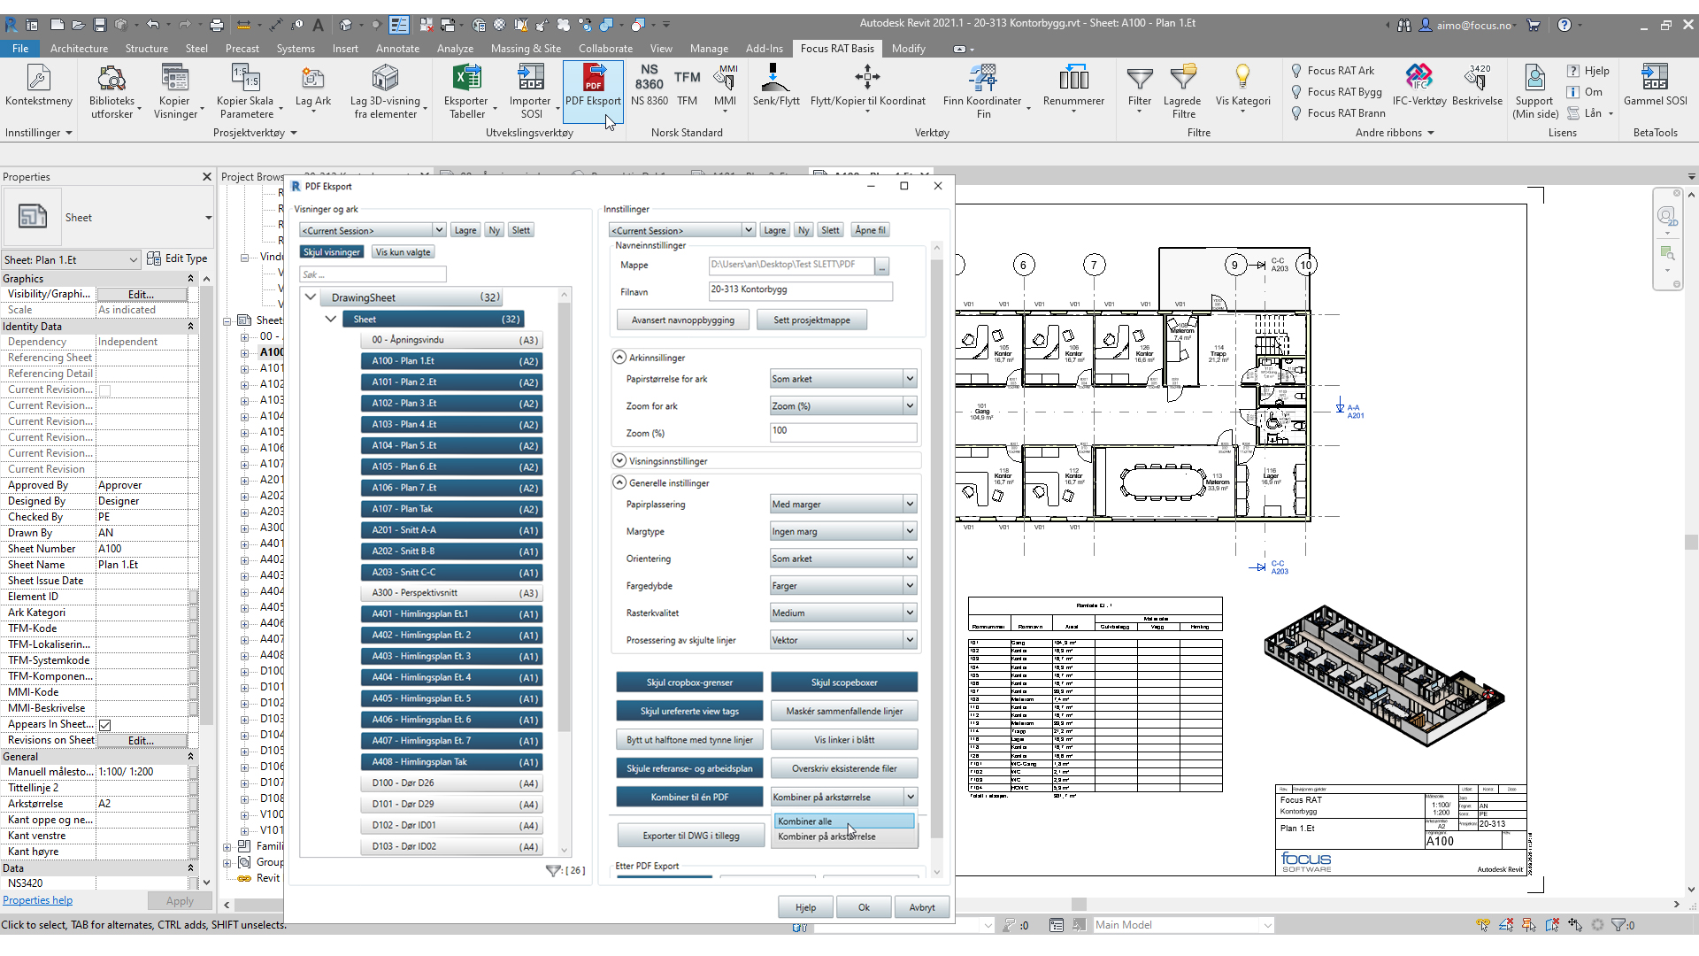
Task: Click the Beskrivelse tool
Action: coord(1477,86)
